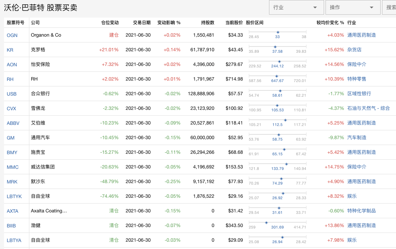The image size is (396, 249).
Task: Click 汽车制造 industry link for 通用汽车
Action: pos(357,138)
